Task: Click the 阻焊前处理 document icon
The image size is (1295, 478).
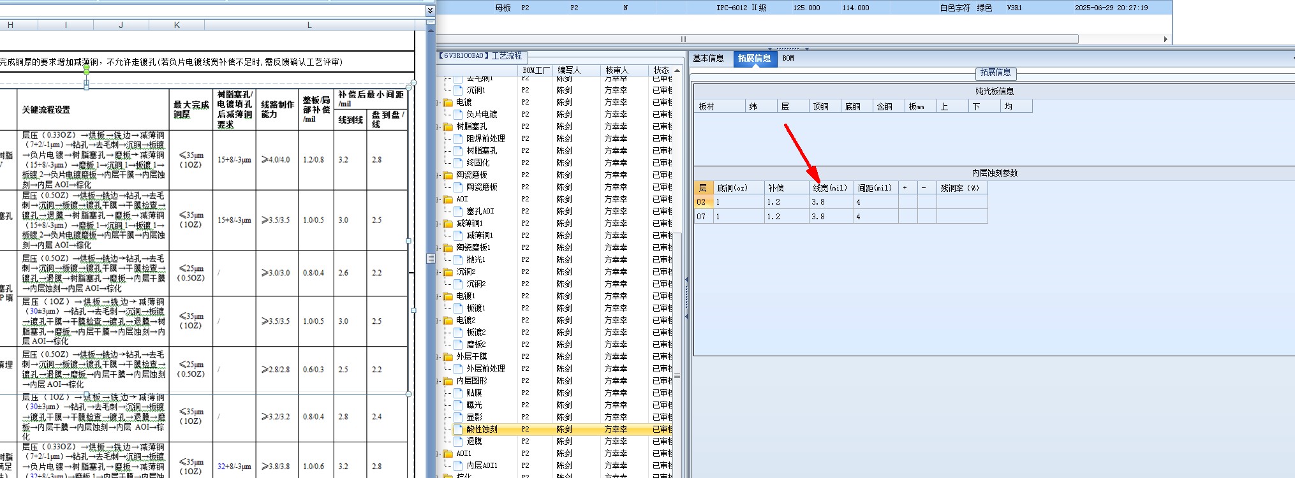Action: click(x=458, y=138)
